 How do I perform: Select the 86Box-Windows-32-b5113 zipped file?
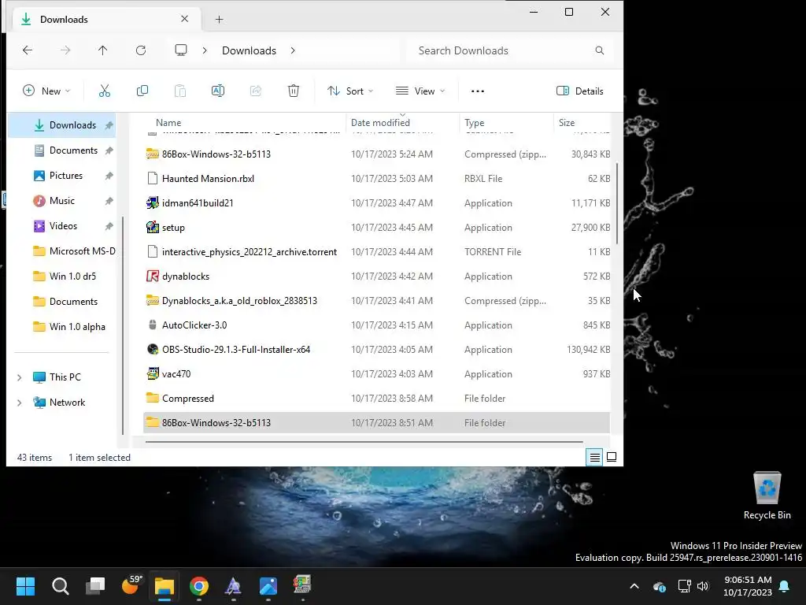(377, 154)
